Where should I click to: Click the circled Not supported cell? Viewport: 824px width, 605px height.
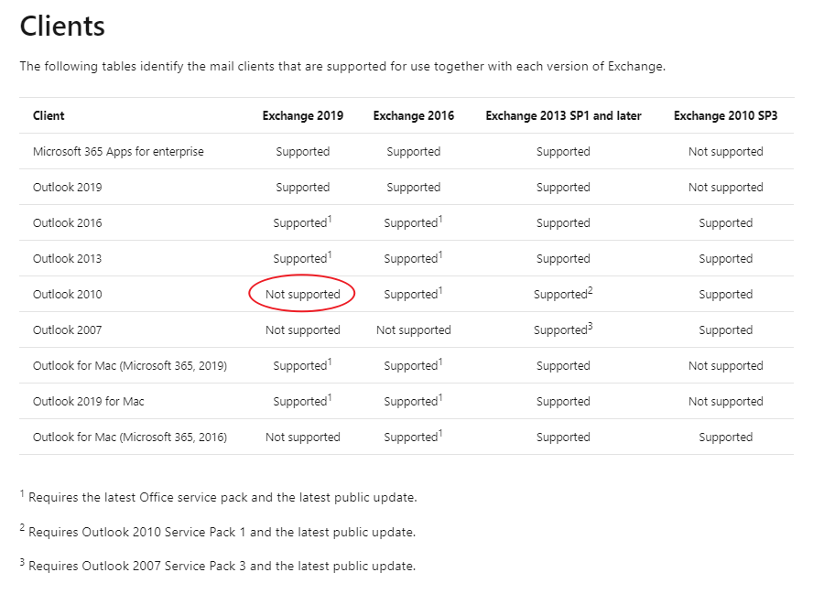[302, 294]
